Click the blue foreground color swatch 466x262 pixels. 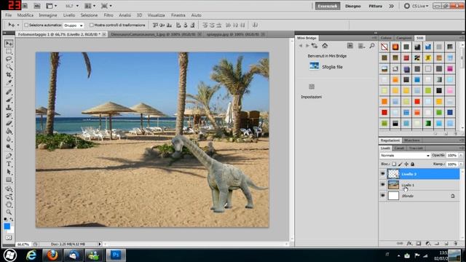(x=7, y=226)
